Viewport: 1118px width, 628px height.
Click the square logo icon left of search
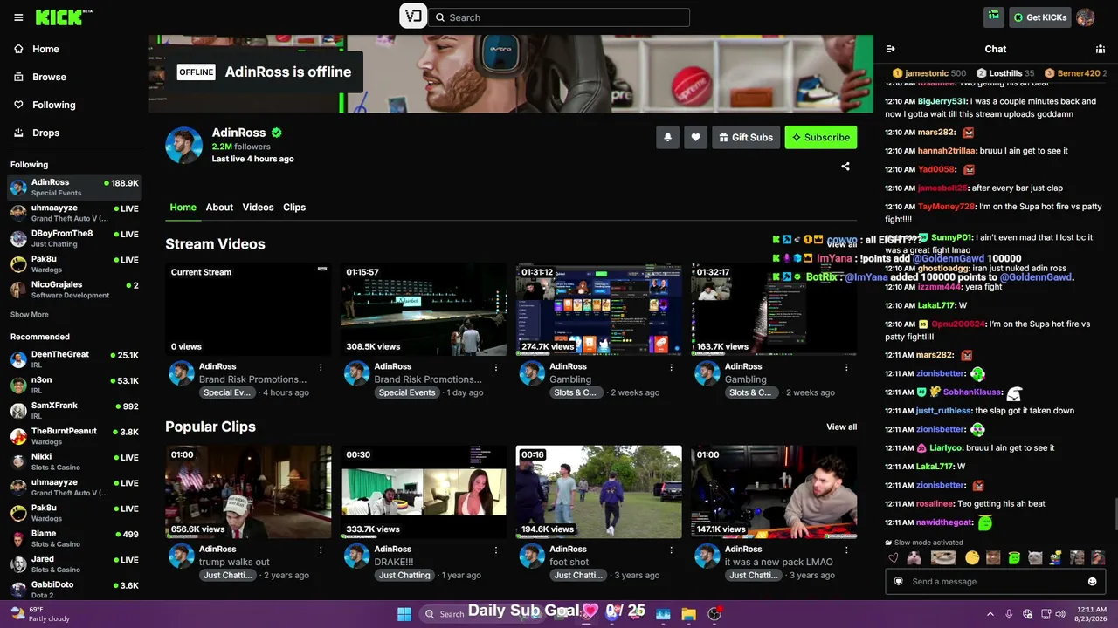(413, 17)
